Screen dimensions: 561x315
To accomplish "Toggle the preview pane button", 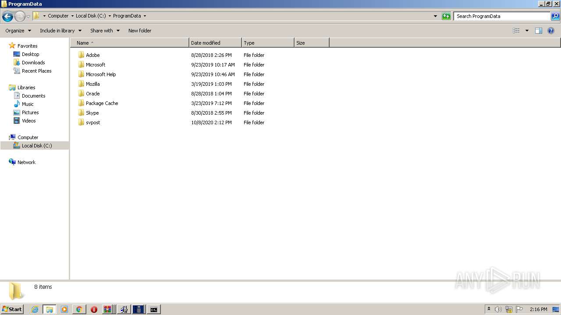I will tap(539, 31).
